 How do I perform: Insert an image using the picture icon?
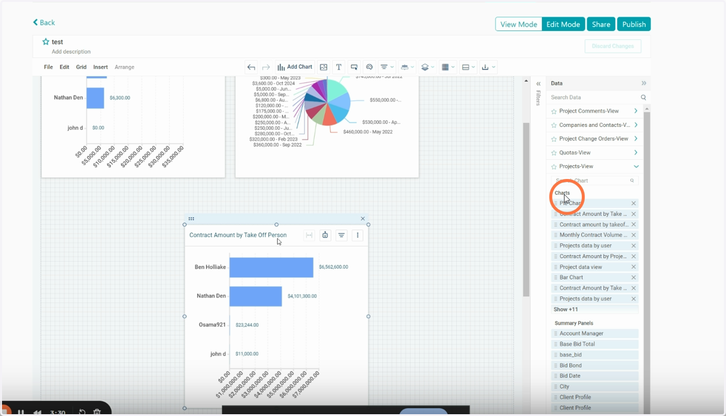tap(324, 67)
